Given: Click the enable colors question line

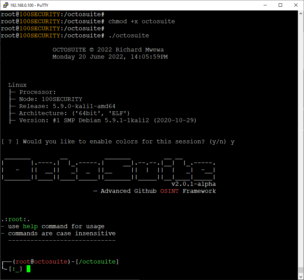Looking at the screenshot, I should [x=118, y=142].
